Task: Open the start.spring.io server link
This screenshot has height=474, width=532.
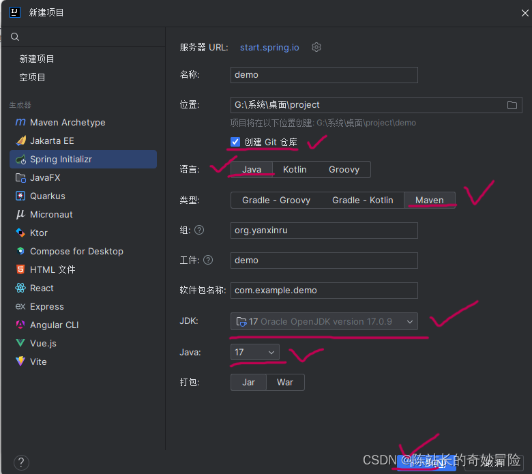Action: click(269, 47)
